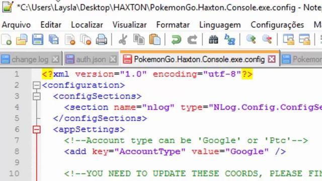Click line number 1 in the margin
322x181 pixels.
17,74
